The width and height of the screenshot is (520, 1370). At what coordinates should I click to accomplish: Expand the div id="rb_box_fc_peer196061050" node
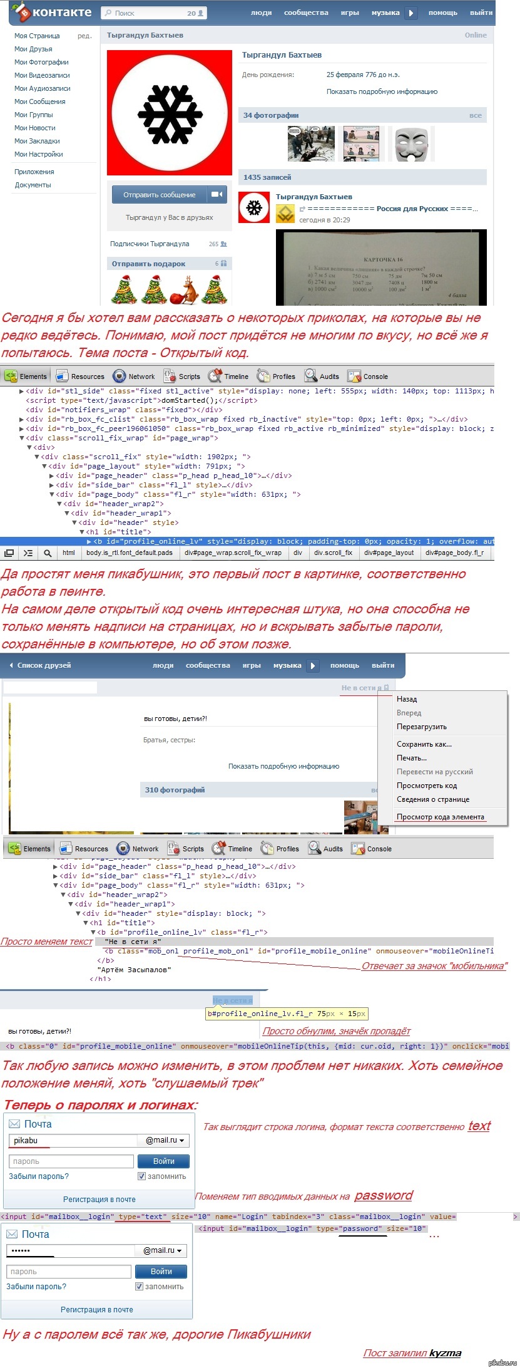coord(23,429)
